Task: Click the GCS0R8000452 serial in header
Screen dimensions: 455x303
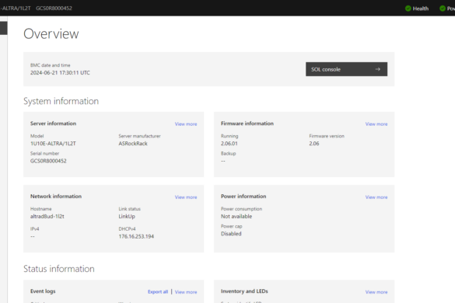Action: click(x=54, y=8)
